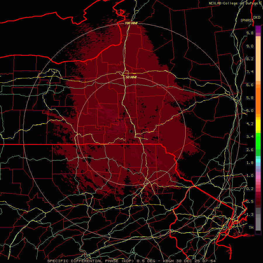Click the 5.0 legend value

coord(250,111)
